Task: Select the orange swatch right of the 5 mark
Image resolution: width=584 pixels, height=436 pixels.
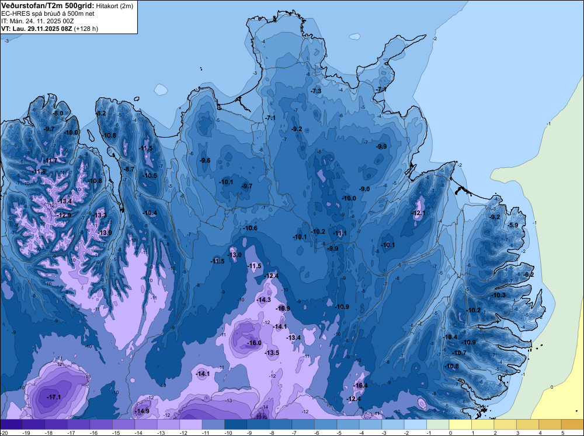Action: coord(572,424)
